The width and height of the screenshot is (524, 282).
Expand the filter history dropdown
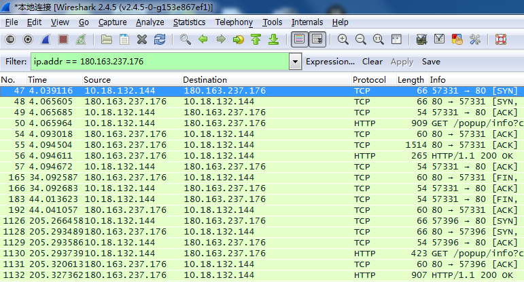295,62
